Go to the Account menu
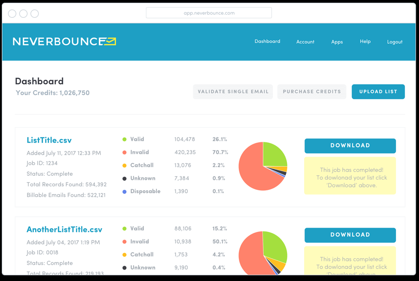 305,41
